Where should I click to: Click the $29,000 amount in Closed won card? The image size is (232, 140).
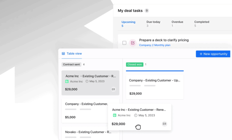[x=136, y=94]
